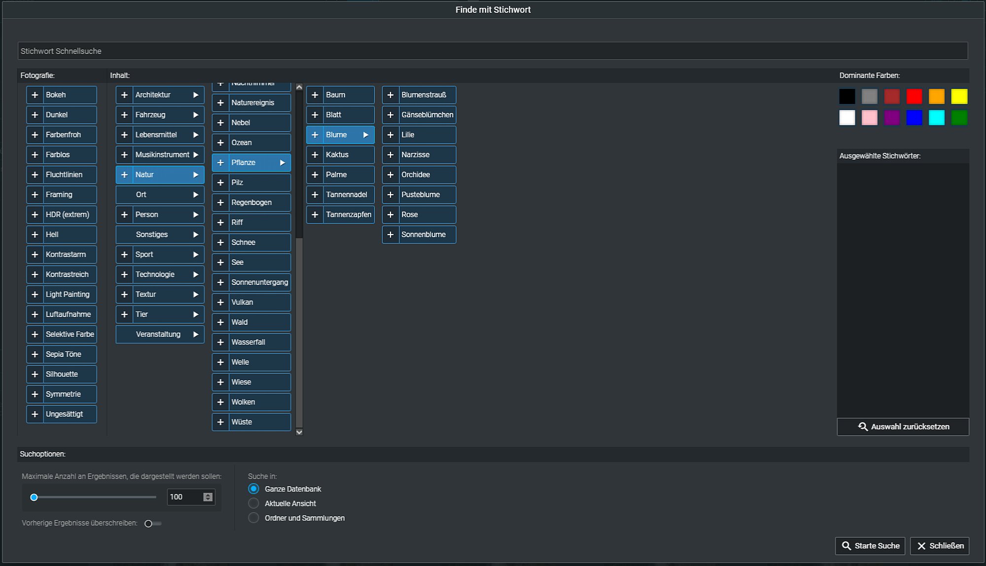
Task: Add Tannenzapfen keyword via plus icon
Action: pos(315,214)
